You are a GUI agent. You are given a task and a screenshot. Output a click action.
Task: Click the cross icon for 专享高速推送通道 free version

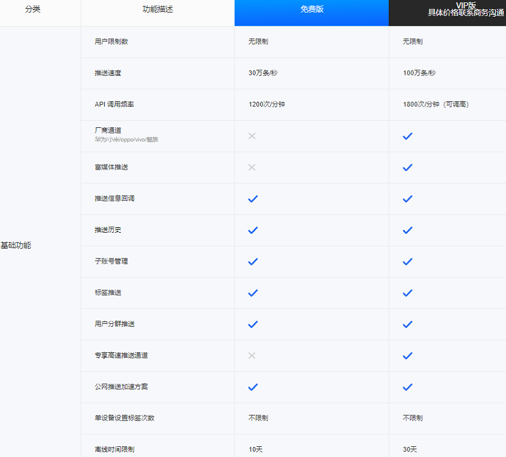point(252,355)
